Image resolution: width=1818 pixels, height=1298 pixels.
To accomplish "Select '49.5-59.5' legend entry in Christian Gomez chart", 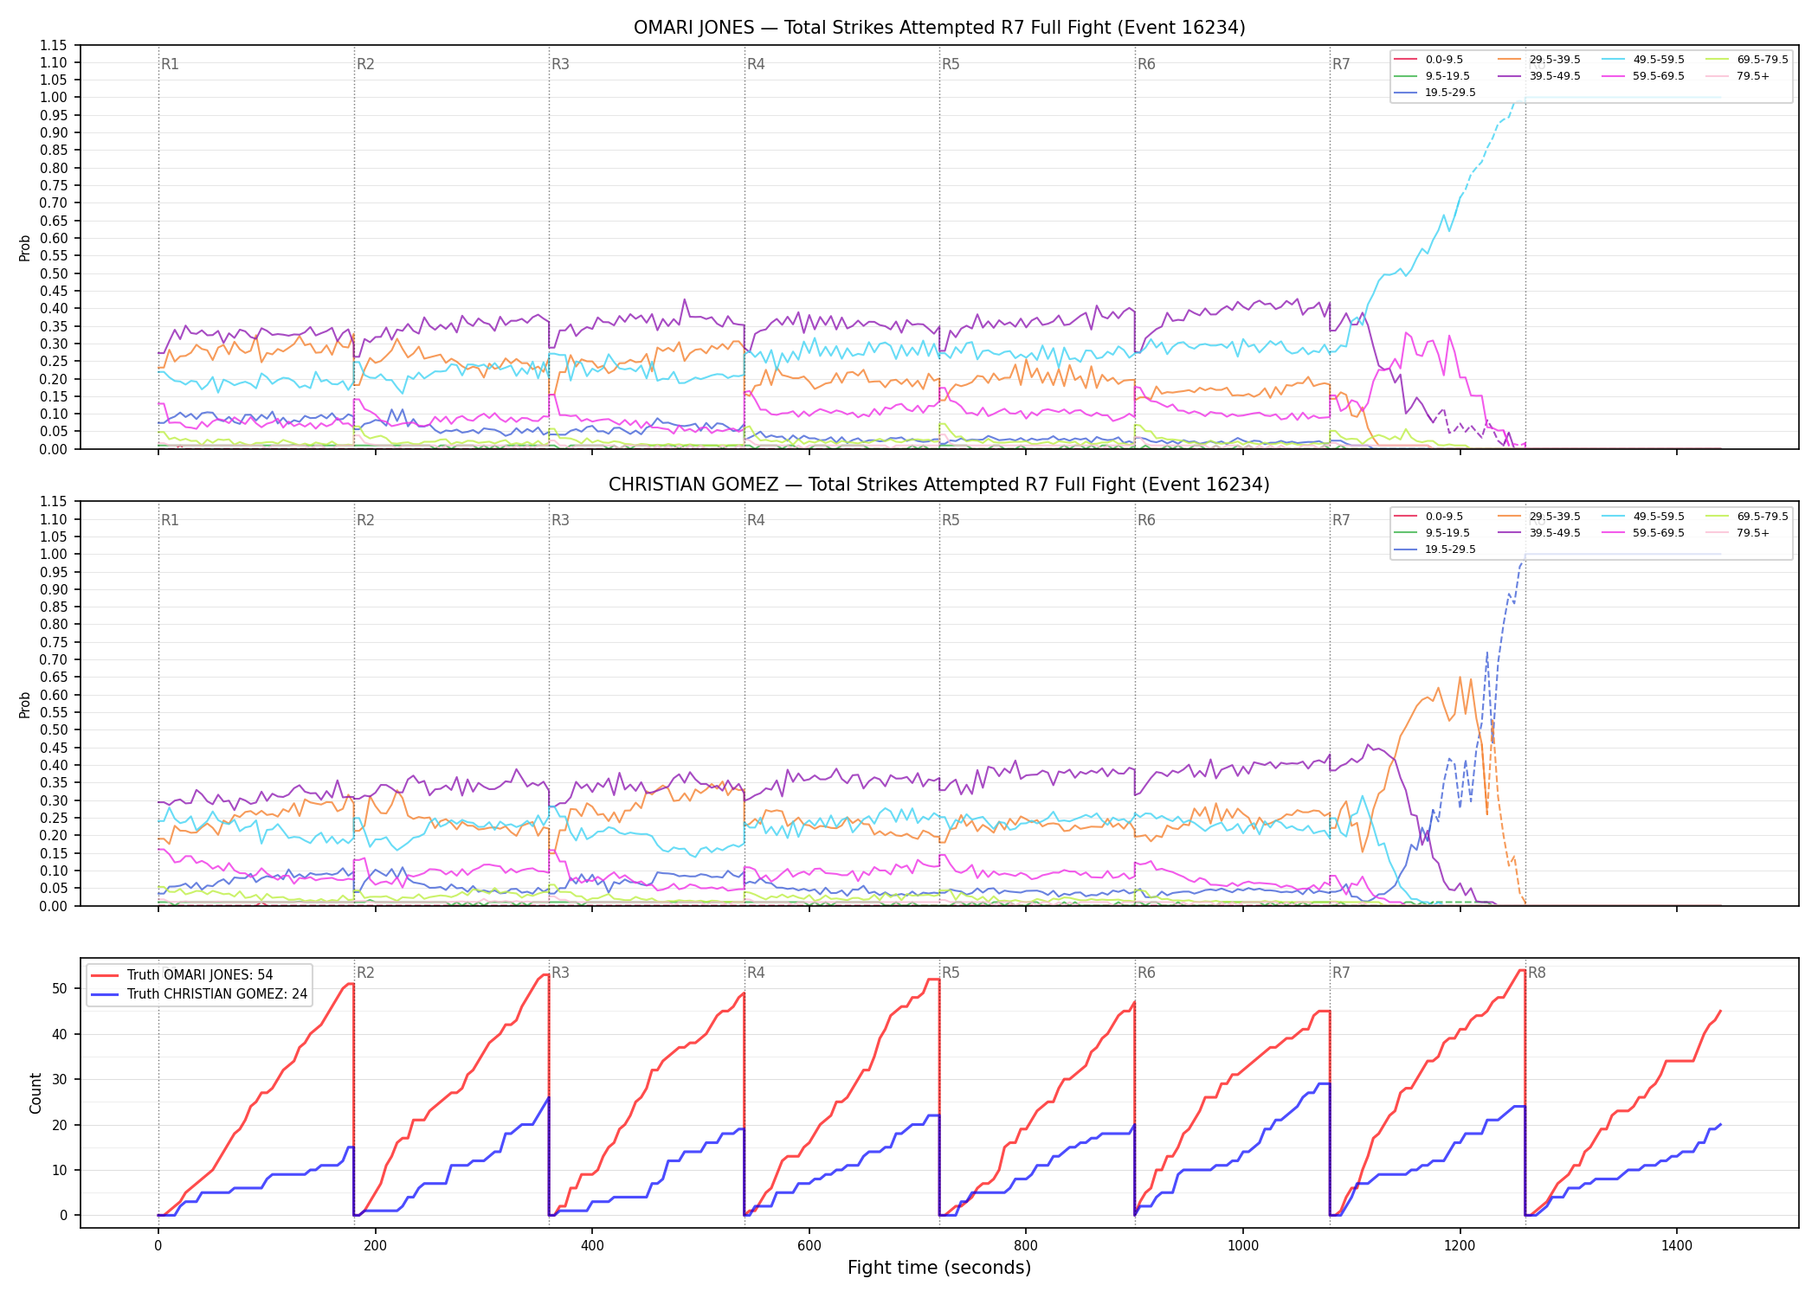I will 1642,517.
